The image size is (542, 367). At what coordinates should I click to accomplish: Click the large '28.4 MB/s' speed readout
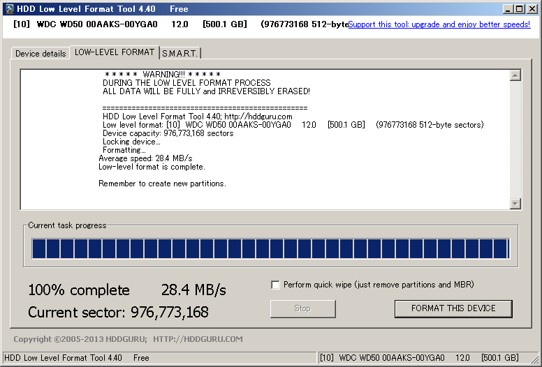[x=193, y=290]
